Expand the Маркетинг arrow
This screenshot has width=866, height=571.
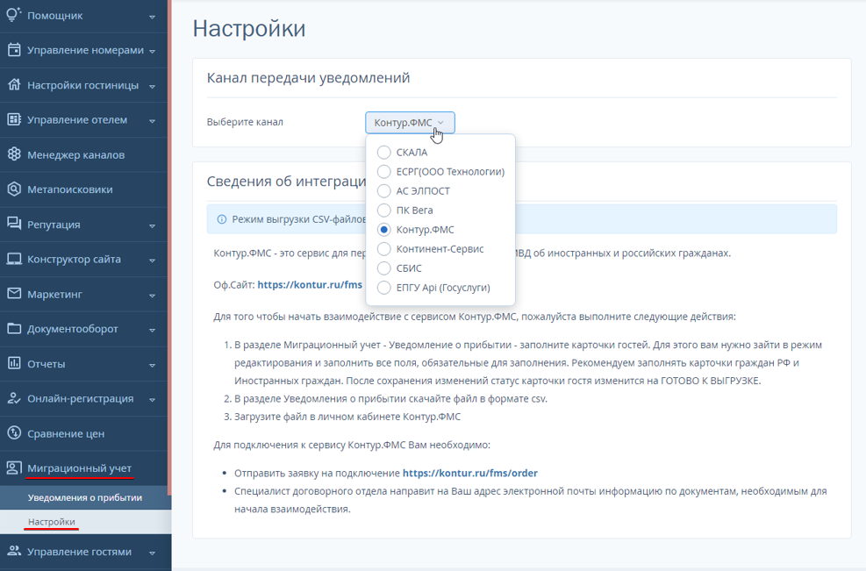[152, 296]
